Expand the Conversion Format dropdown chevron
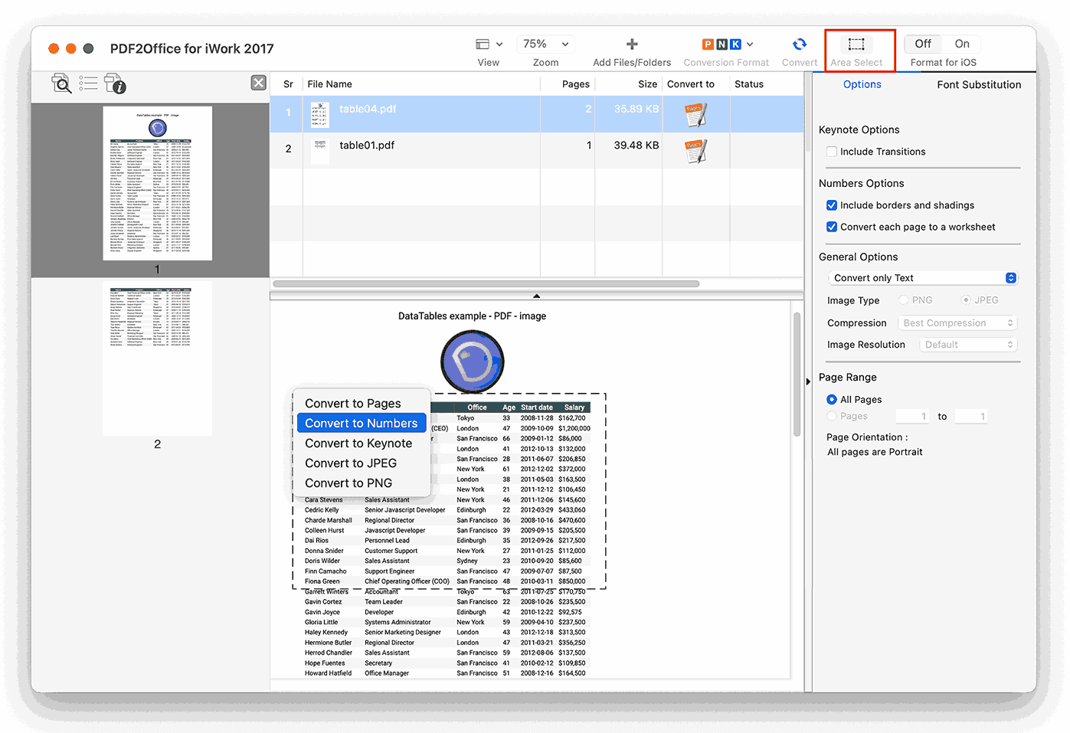This screenshot has height=733, width=1070. (x=750, y=44)
